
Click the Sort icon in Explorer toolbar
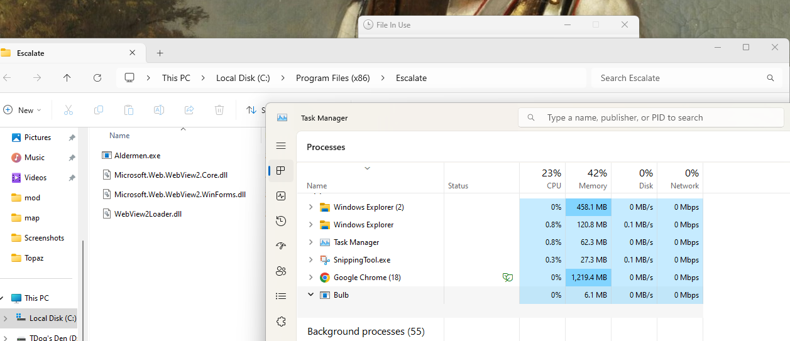251,110
